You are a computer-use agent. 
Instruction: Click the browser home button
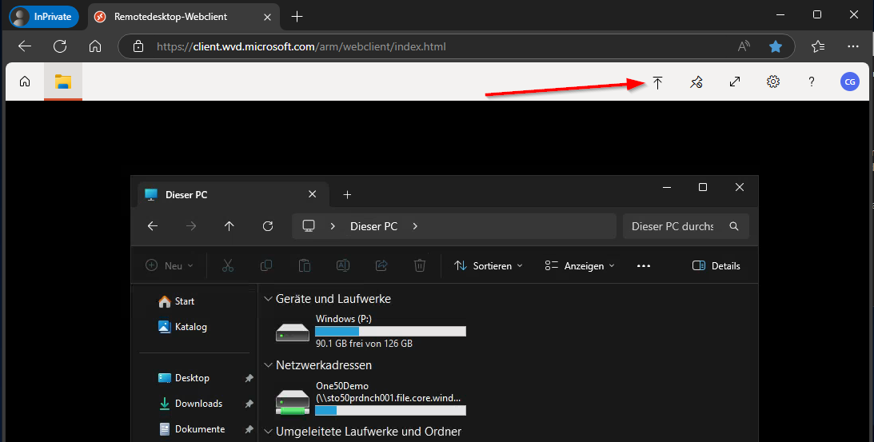95,47
